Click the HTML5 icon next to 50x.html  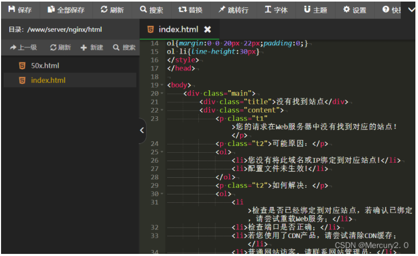point(22,66)
